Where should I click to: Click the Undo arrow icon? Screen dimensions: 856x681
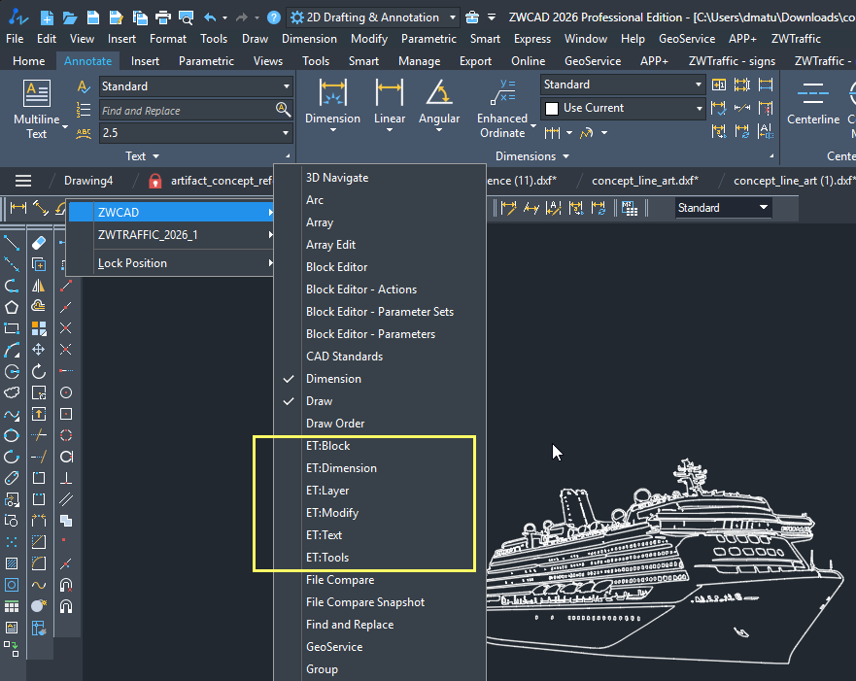[210, 17]
